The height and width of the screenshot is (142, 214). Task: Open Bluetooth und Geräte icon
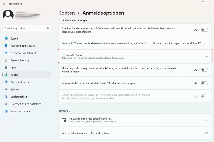click(x=6, y=46)
